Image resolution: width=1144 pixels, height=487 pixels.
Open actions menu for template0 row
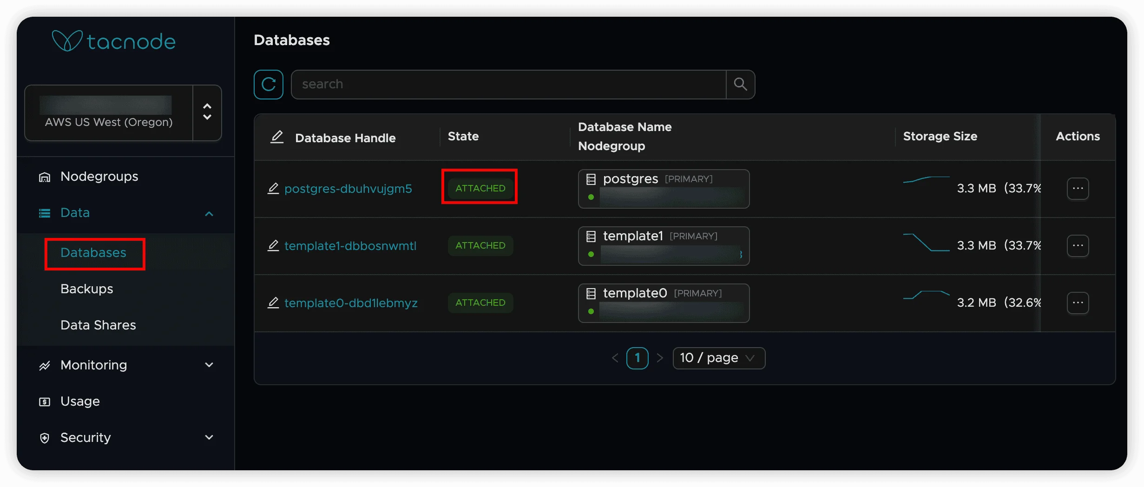(1078, 303)
